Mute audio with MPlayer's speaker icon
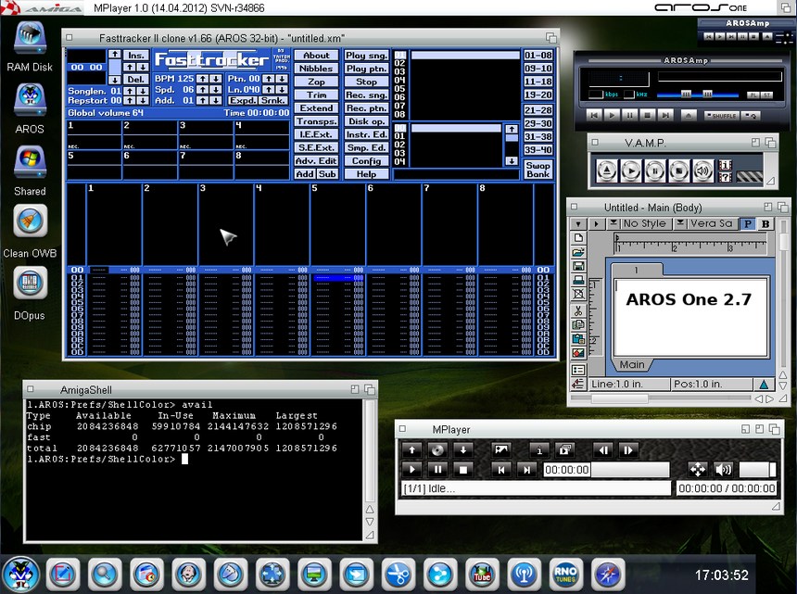The width and height of the screenshot is (797, 594). 723,470
